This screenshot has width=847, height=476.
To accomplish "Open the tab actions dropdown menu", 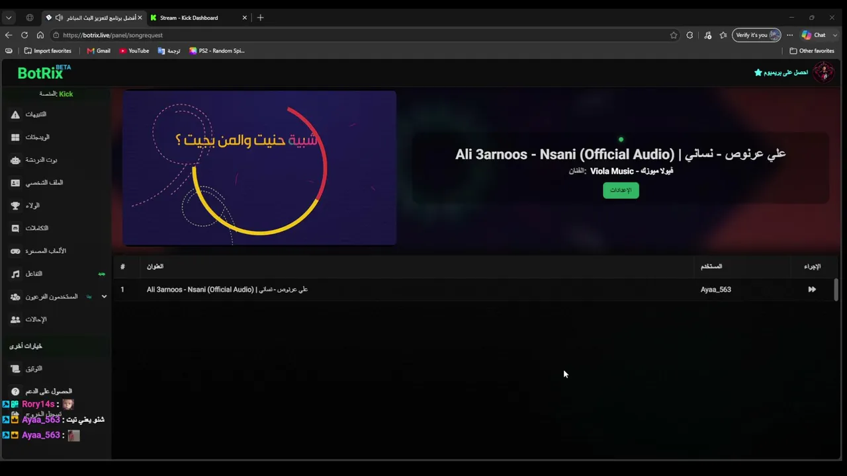I will (x=9, y=18).
